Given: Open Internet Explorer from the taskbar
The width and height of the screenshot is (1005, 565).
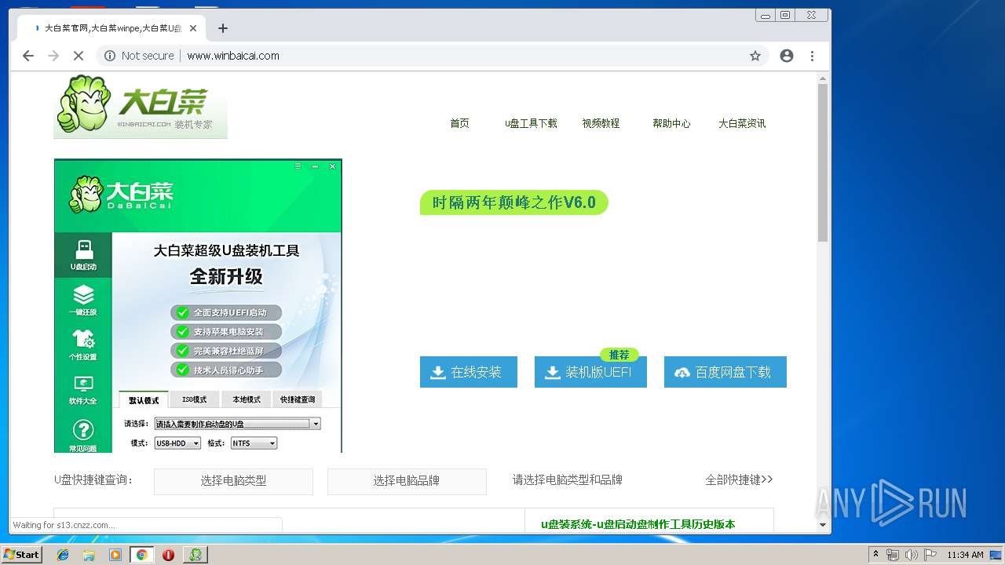Looking at the screenshot, I should coord(63,555).
